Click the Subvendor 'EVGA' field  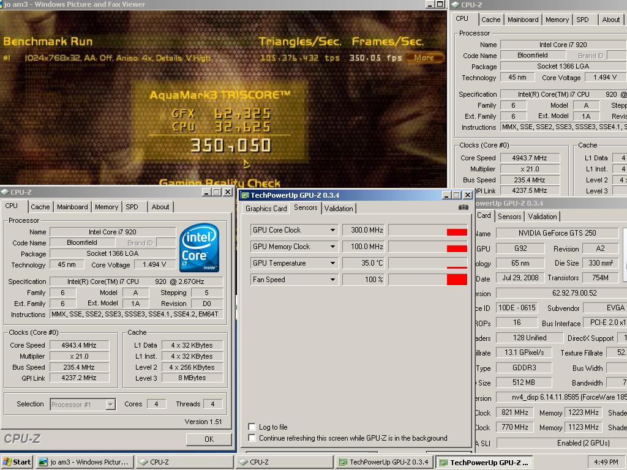605,308
